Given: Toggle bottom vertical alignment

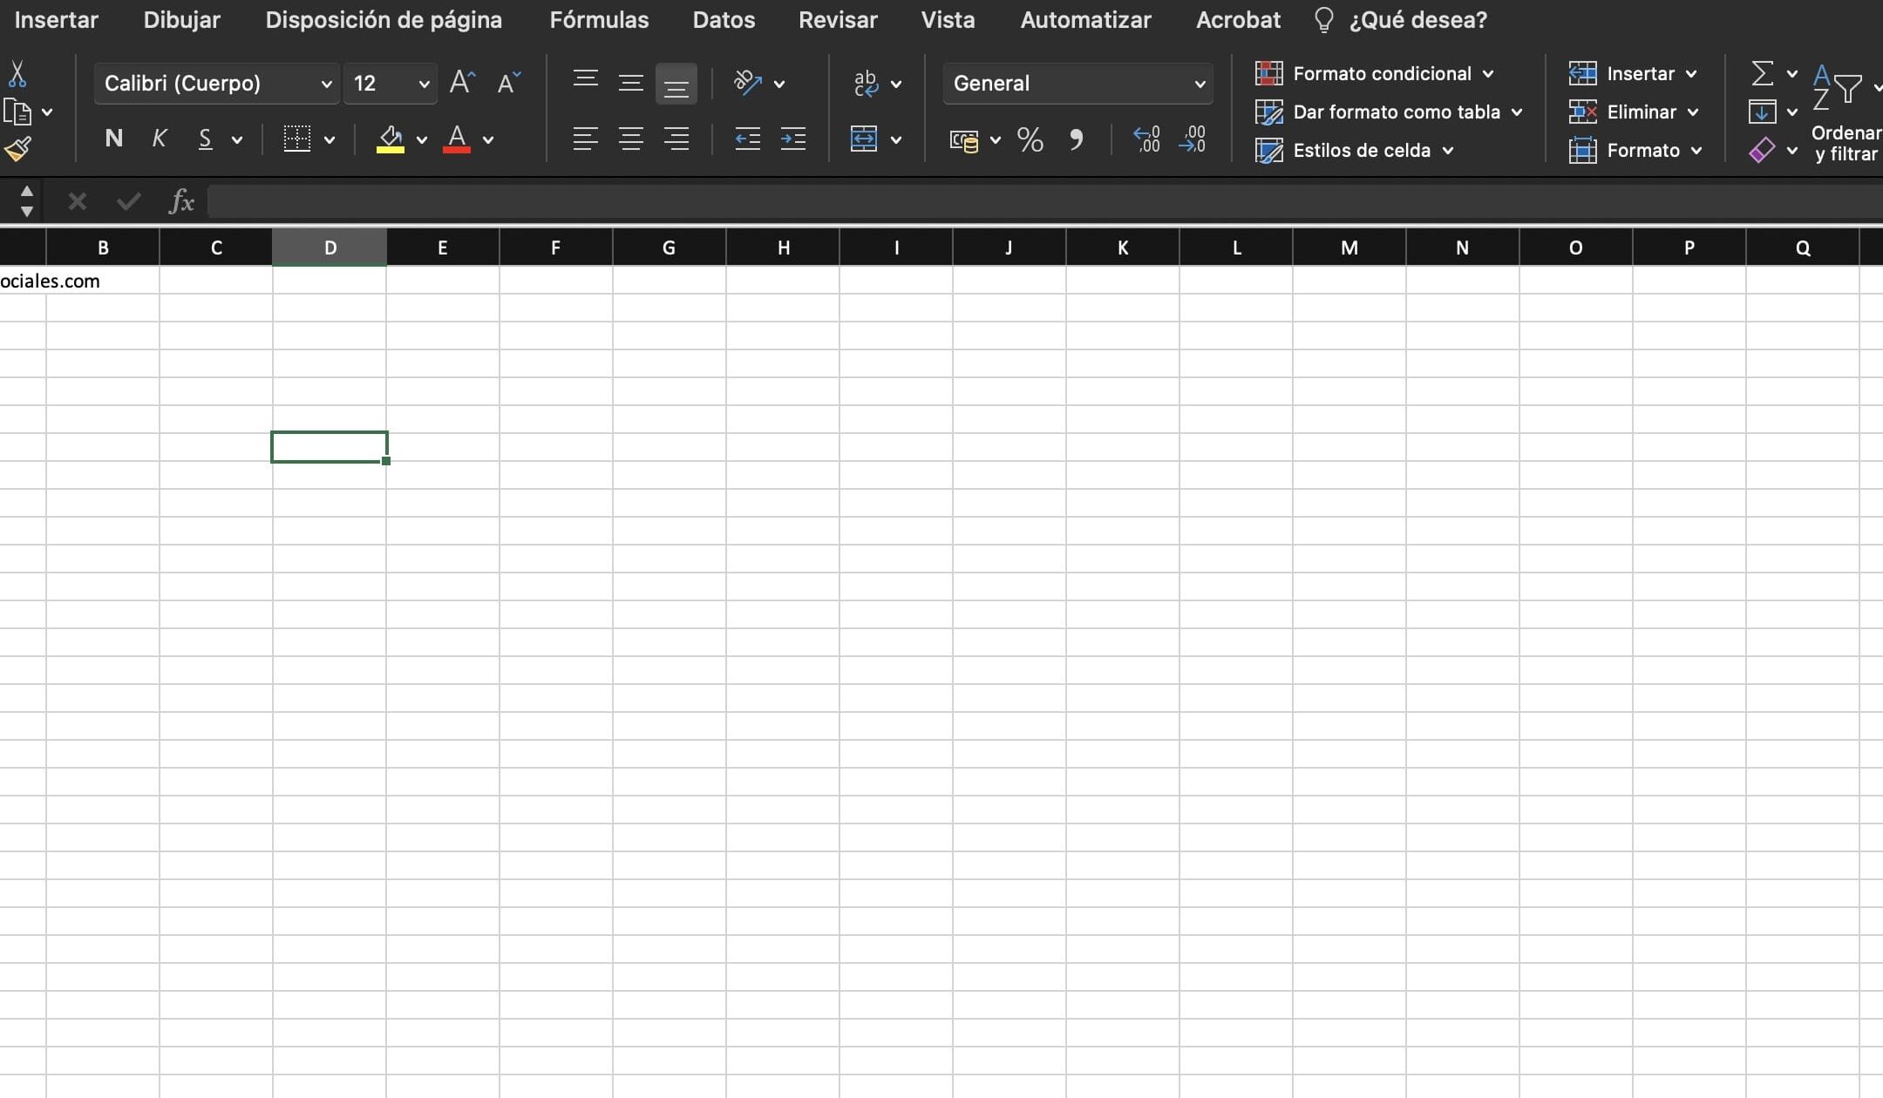Looking at the screenshot, I should [x=676, y=84].
